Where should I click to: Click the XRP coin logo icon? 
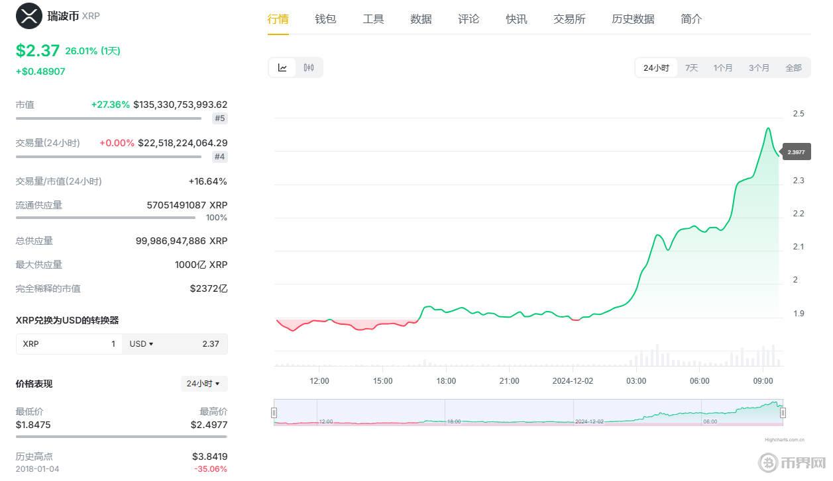point(28,16)
